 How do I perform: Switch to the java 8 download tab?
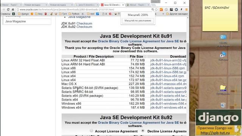click(86, 5)
